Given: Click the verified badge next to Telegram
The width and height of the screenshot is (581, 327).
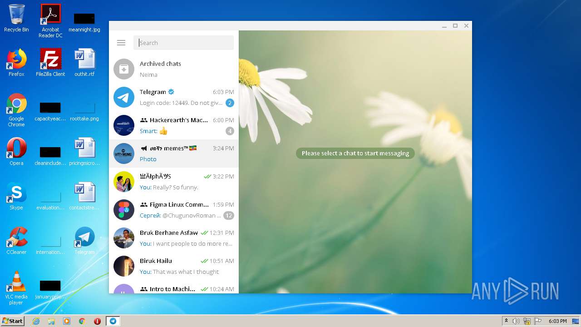Looking at the screenshot, I should pos(172,92).
